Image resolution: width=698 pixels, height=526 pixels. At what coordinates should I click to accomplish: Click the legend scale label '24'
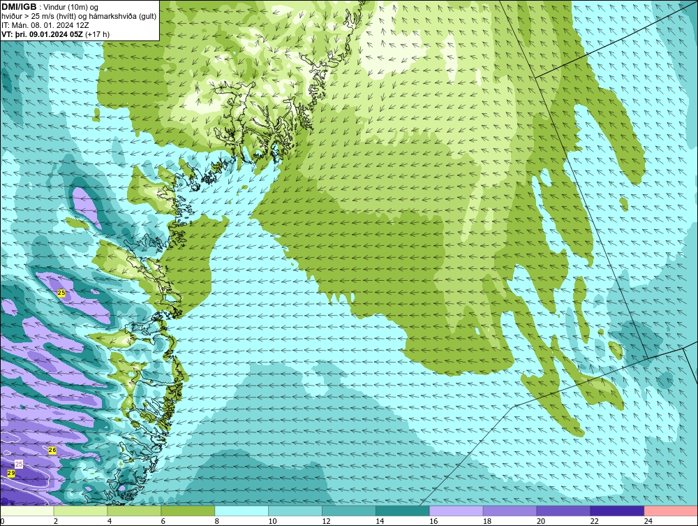[648, 521]
